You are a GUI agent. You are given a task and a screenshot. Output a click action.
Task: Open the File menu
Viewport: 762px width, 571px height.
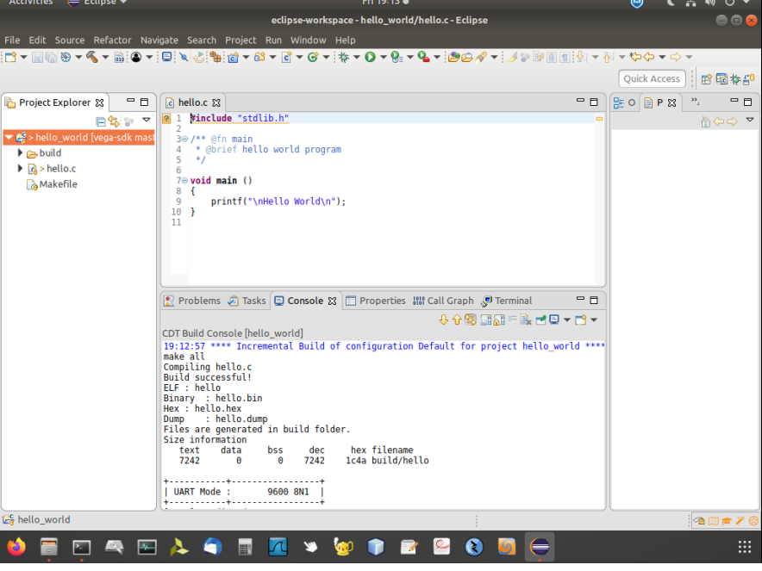pos(12,40)
